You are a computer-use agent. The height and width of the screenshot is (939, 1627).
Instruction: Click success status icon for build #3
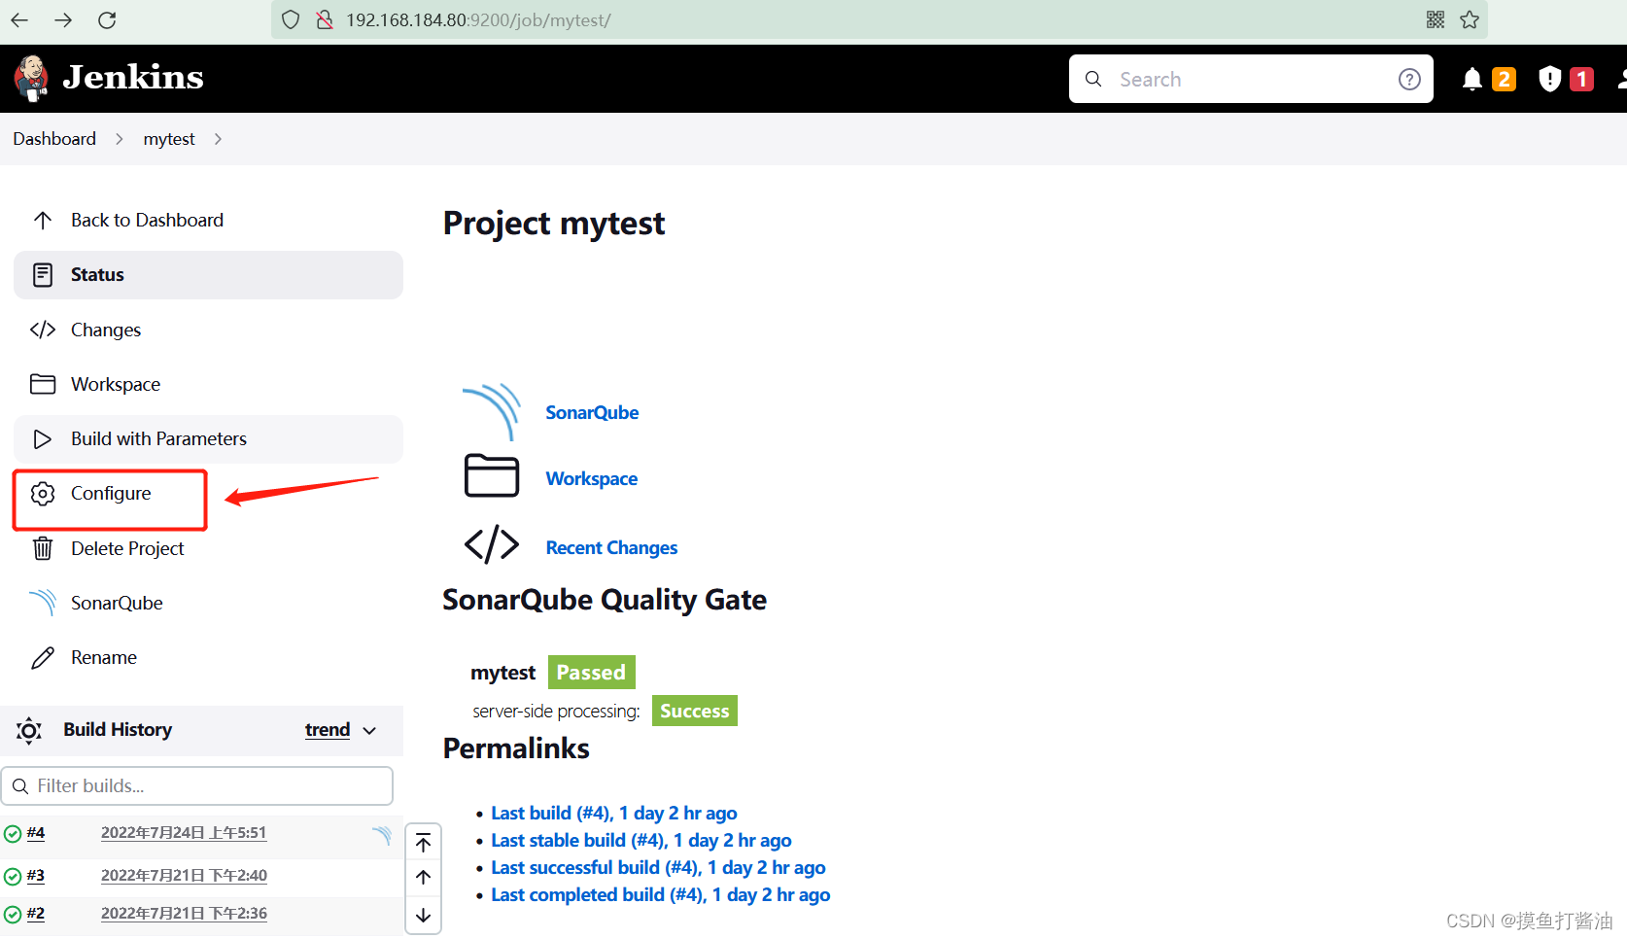tap(13, 877)
